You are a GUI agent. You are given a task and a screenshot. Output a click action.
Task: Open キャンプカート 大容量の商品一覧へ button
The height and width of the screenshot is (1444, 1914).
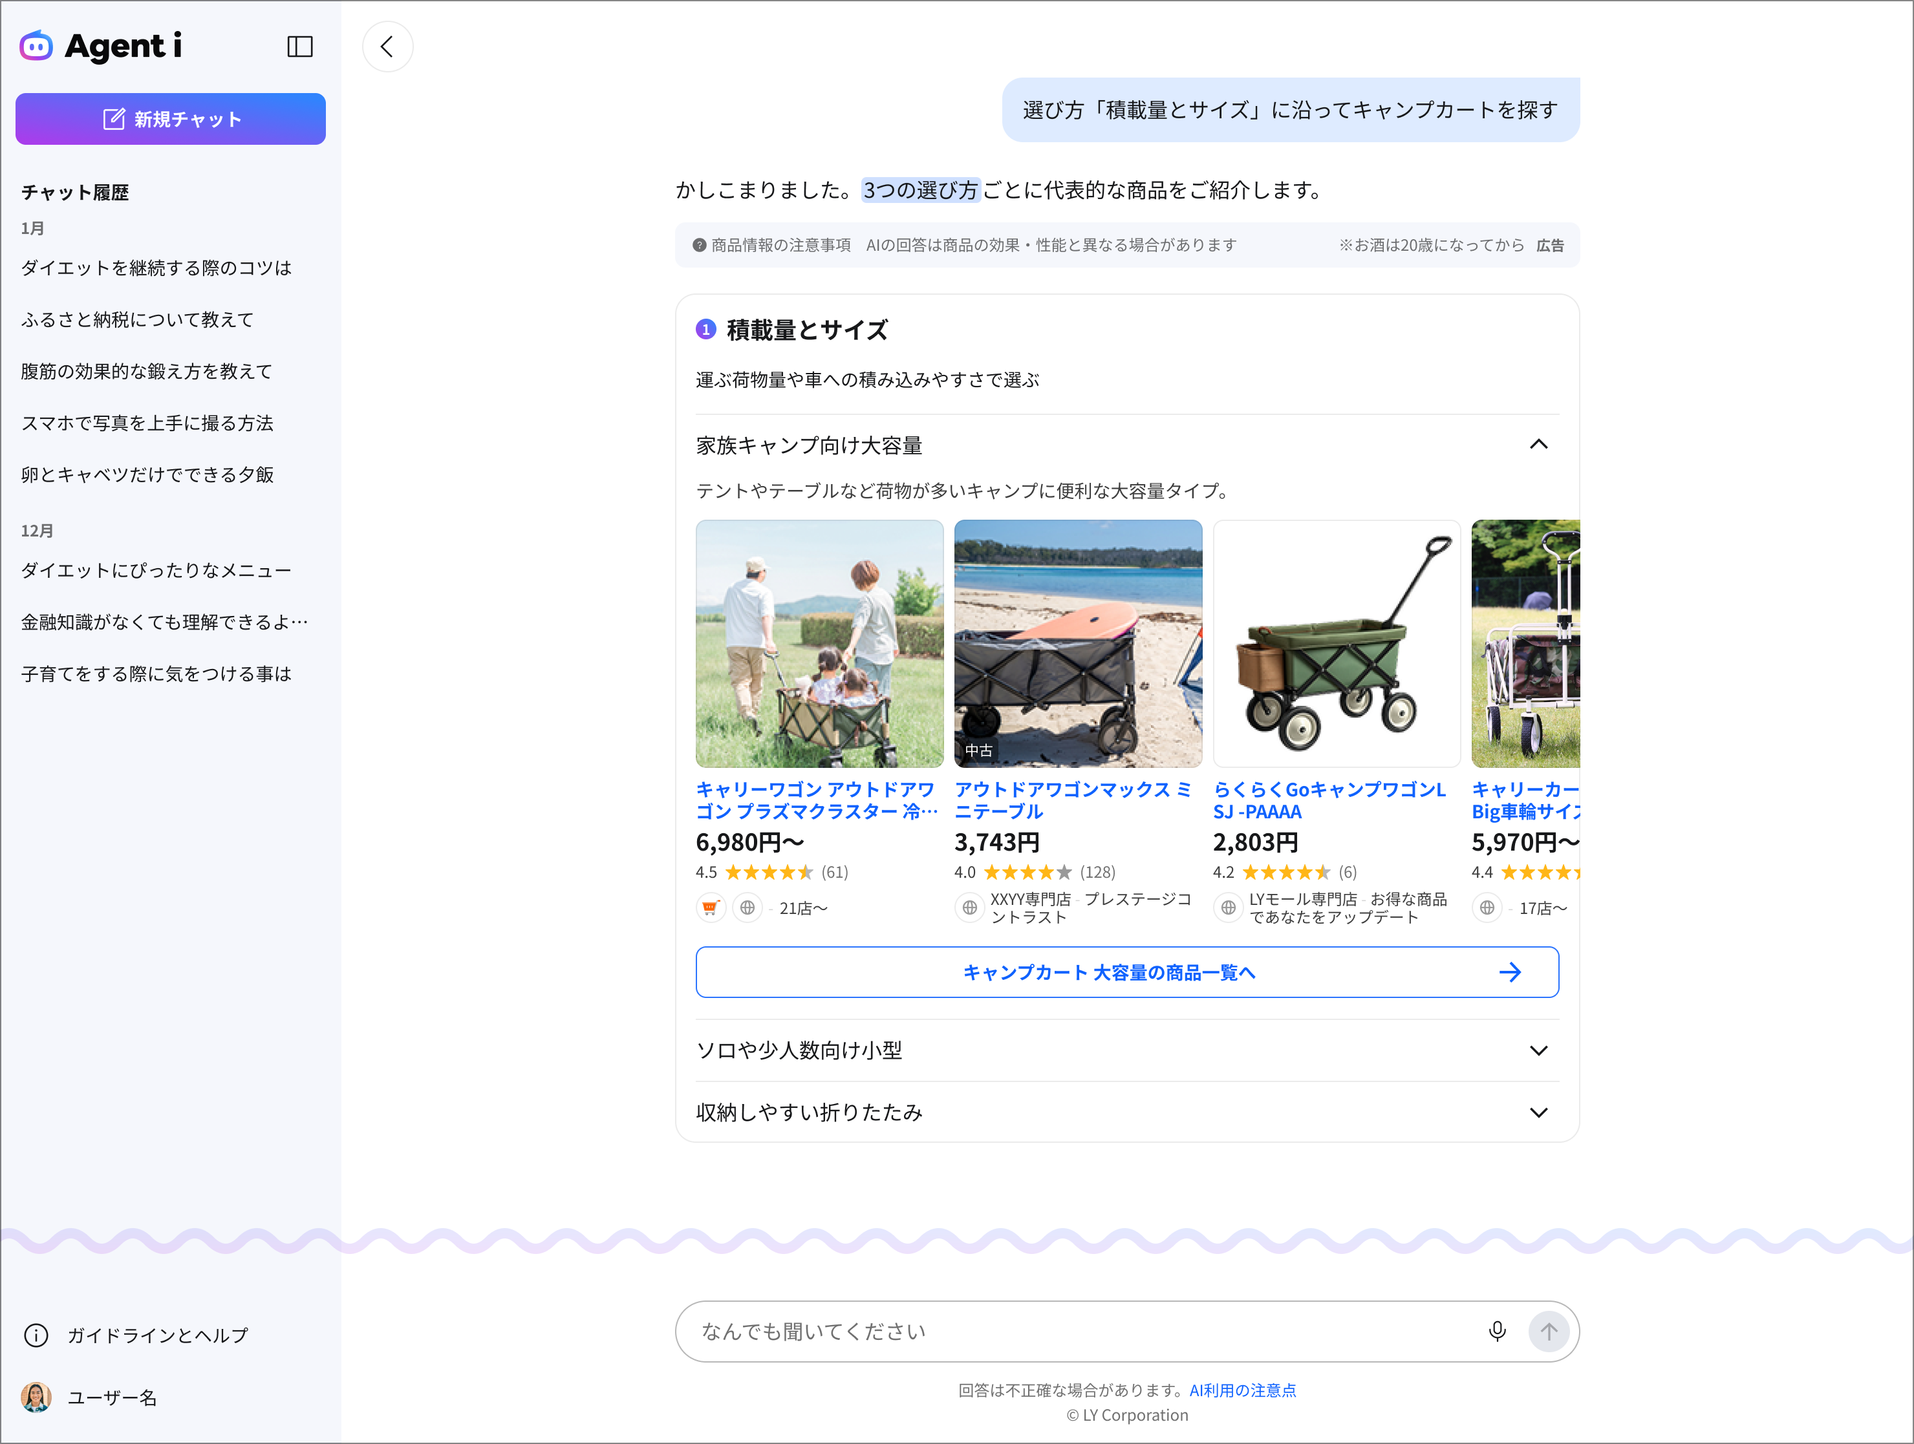point(1126,973)
